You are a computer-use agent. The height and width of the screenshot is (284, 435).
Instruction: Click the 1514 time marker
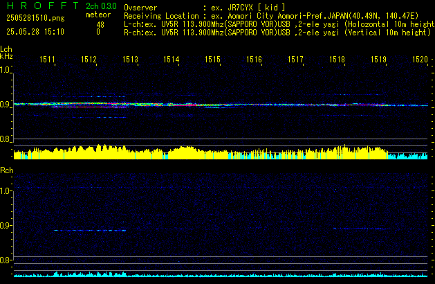[172, 60]
